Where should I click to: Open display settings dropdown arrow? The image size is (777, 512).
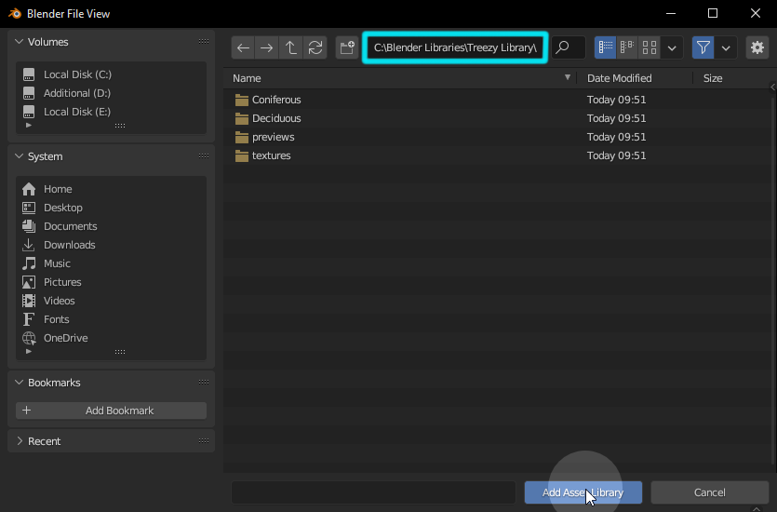(x=673, y=47)
